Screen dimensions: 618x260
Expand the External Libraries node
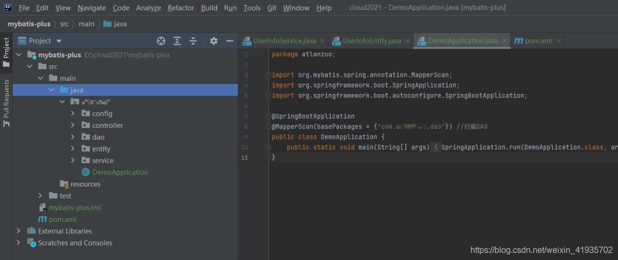point(19,231)
